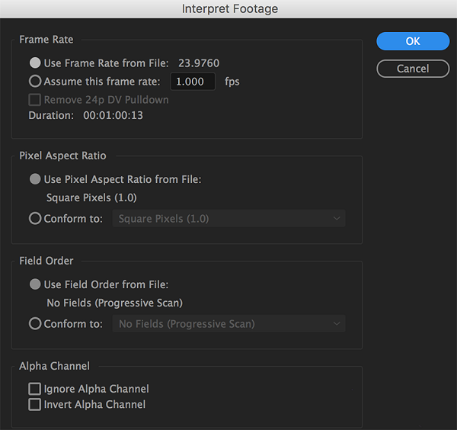Image resolution: width=457 pixels, height=430 pixels.
Task: Open the Square Pixels (1.0) conform dropdown
Action: click(x=228, y=219)
